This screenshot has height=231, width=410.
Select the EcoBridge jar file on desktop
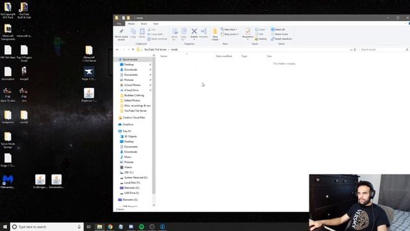point(40,181)
